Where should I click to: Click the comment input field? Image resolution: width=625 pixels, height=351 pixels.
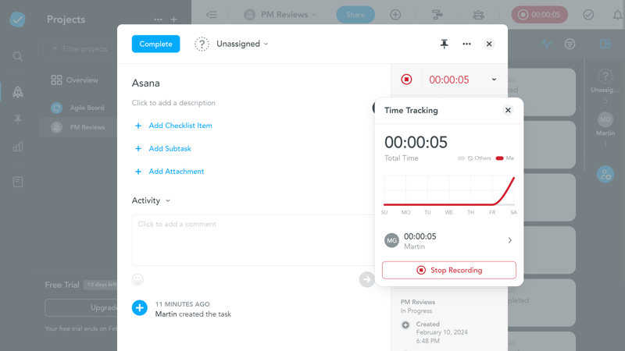click(250, 239)
